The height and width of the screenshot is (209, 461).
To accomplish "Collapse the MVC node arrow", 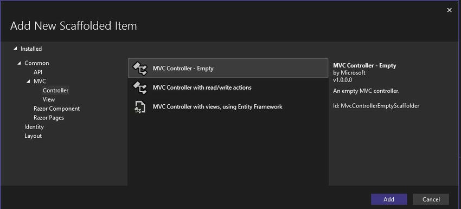I will (29, 82).
